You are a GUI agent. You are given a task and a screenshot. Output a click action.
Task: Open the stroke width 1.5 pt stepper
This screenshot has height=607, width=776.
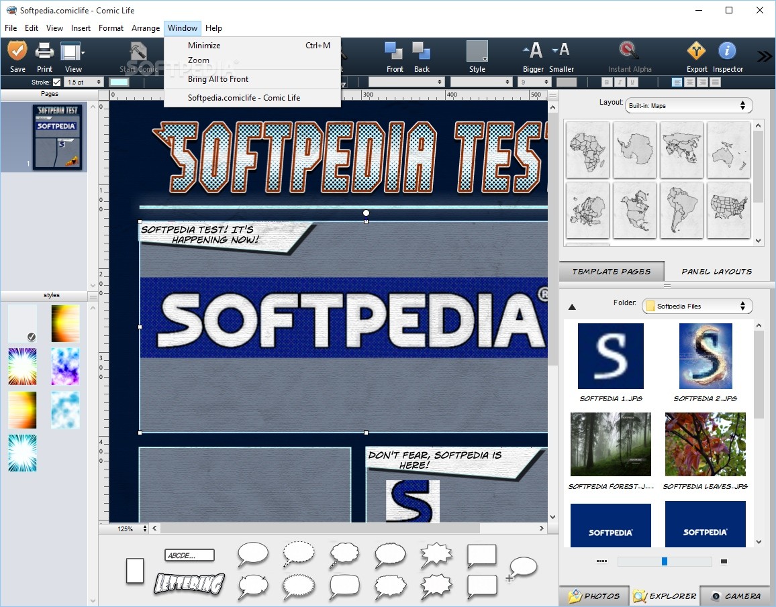coord(84,82)
